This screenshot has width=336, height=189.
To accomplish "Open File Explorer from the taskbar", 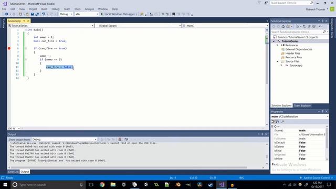I will click(x=113, y=184).
